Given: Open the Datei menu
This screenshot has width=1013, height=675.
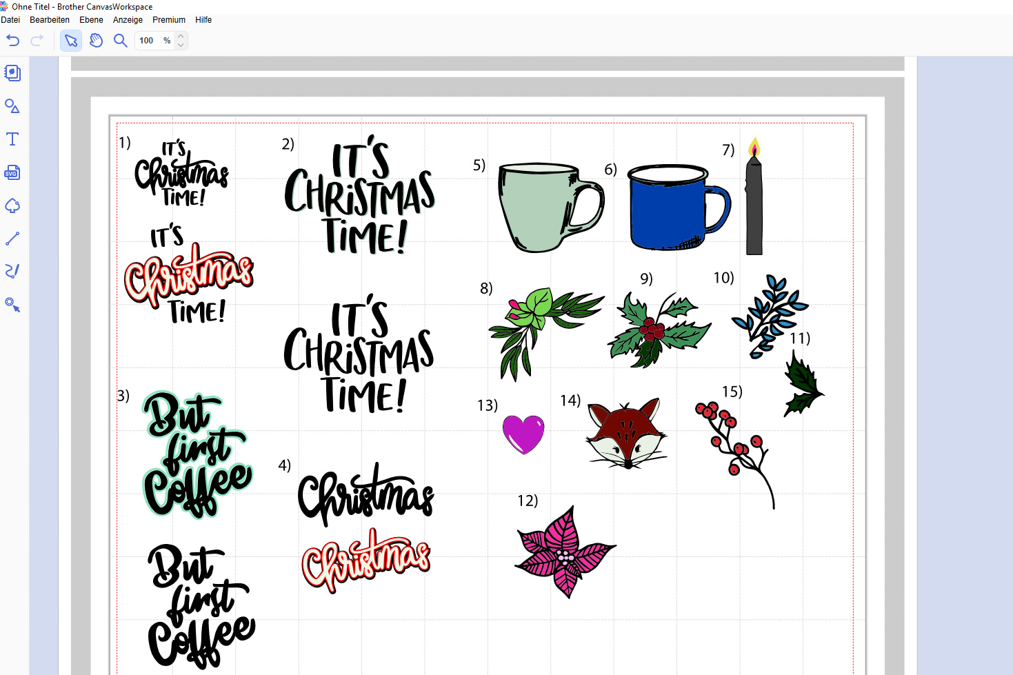Looking at the screenshot, I should click(10, 20).
